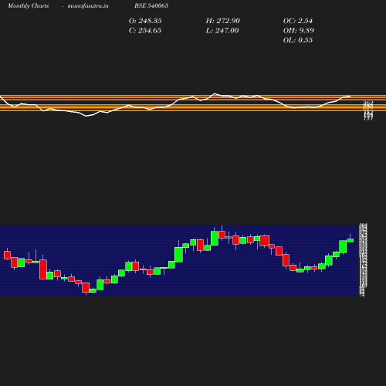Image resolution: width=386 pixels, height=386 pixels.
Task: Click the BSE 540065 symbol label
Action: click(x=151, y=5)
